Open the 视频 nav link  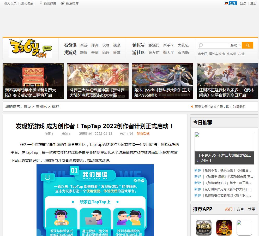pos(117,45)
